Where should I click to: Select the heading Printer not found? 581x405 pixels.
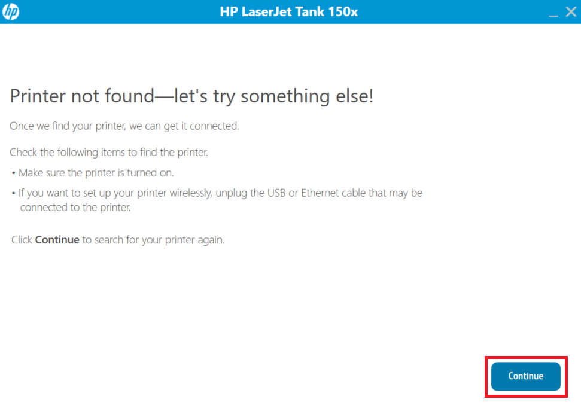pyautogui.click(x=191, y=95)
